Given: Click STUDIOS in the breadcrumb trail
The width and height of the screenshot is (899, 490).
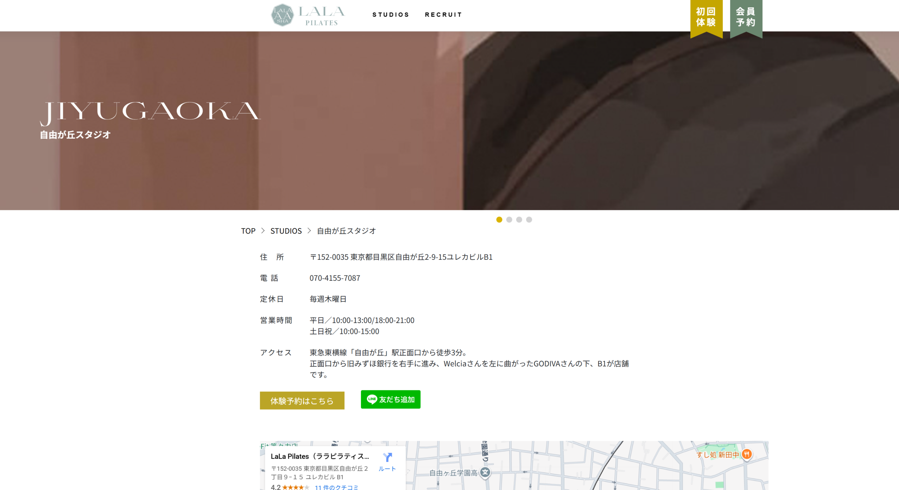Looking at the screenshot, I should click(x=286, y=231).
